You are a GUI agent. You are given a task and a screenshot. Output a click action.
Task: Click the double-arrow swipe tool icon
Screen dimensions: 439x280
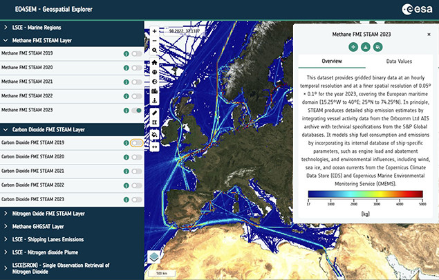(155, 146)
